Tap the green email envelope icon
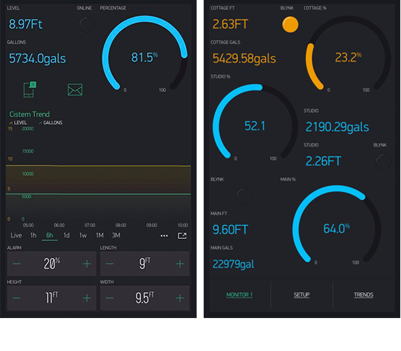401x351 pixels. (75, 90)
